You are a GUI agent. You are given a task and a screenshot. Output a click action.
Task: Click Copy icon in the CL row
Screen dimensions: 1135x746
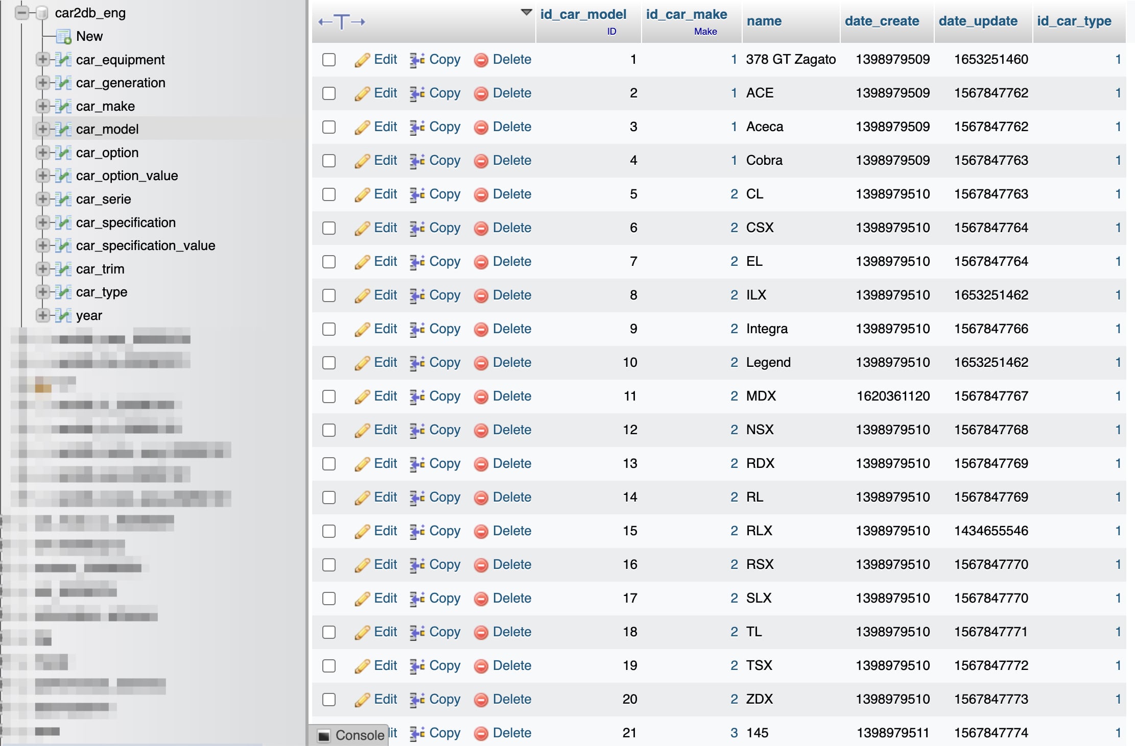[x=417, y=194]
